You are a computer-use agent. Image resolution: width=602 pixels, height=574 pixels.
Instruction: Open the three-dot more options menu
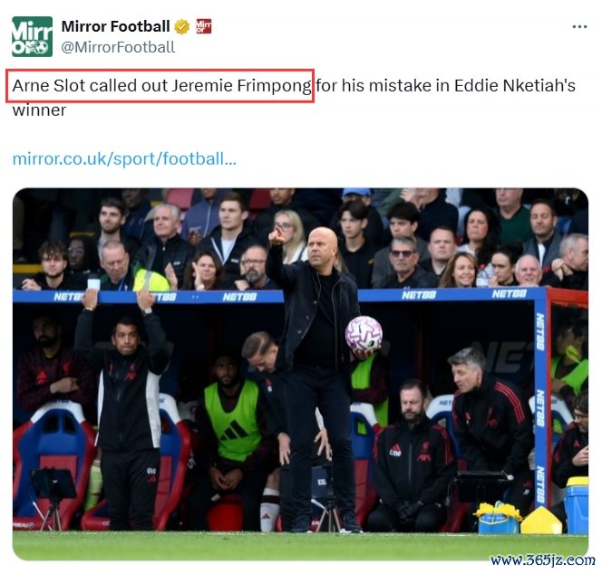(579, 26)
